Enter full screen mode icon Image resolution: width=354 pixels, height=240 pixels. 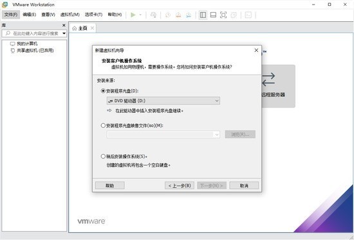point(223,15)
